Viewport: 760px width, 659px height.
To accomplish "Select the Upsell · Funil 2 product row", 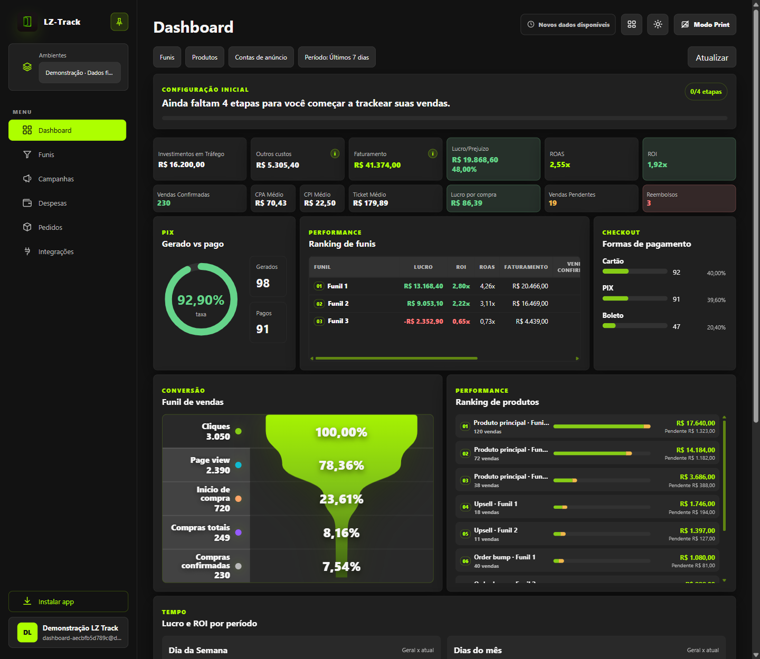I will tap(587, 534).
